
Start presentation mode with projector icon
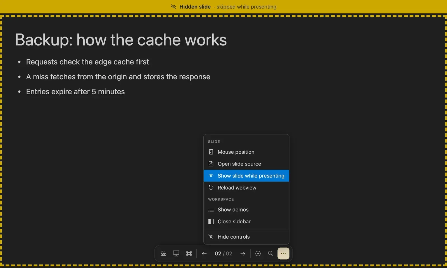163,253
